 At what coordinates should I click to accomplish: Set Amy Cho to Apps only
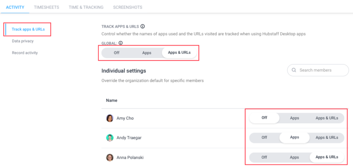tap(295, 118)
